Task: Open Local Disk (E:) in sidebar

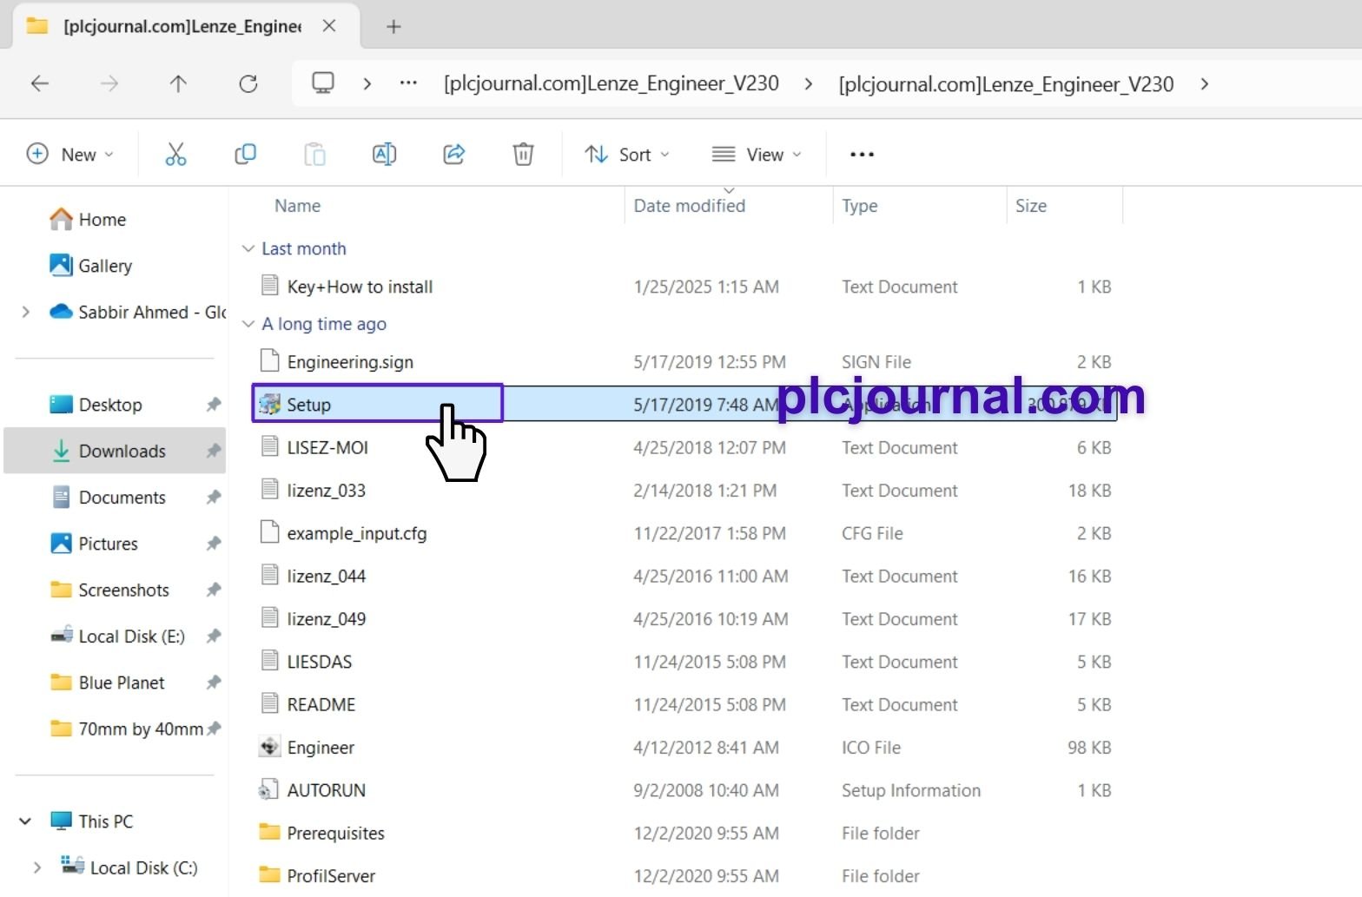Action: pos(131,636)
